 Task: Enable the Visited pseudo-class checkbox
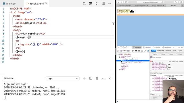point(177,54)
